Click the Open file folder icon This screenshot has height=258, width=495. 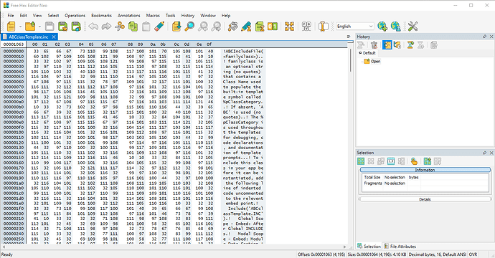click(30, 27)
